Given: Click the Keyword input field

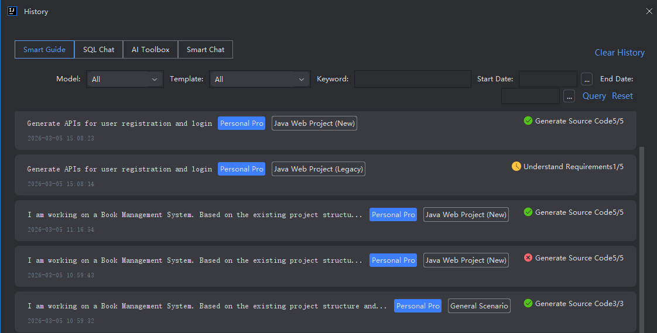Looking at the screenshot, I should coord(412,79).
